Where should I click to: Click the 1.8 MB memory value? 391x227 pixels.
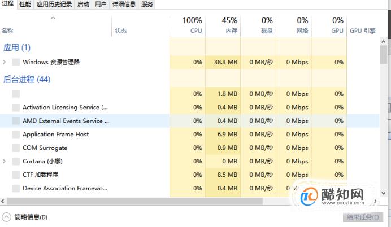pyautogui.click(x=227, y=94)
